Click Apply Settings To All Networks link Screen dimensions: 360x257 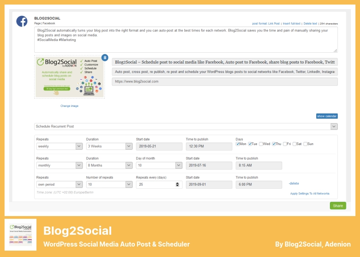point(310,193)
